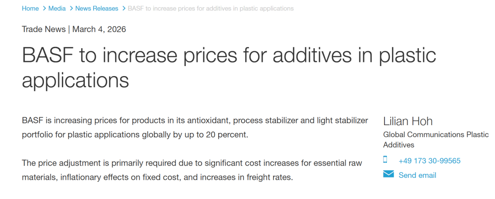The height and width of the screenshot is (199, 495).
Task: Click the mobile phone icon
Action: 385,160
